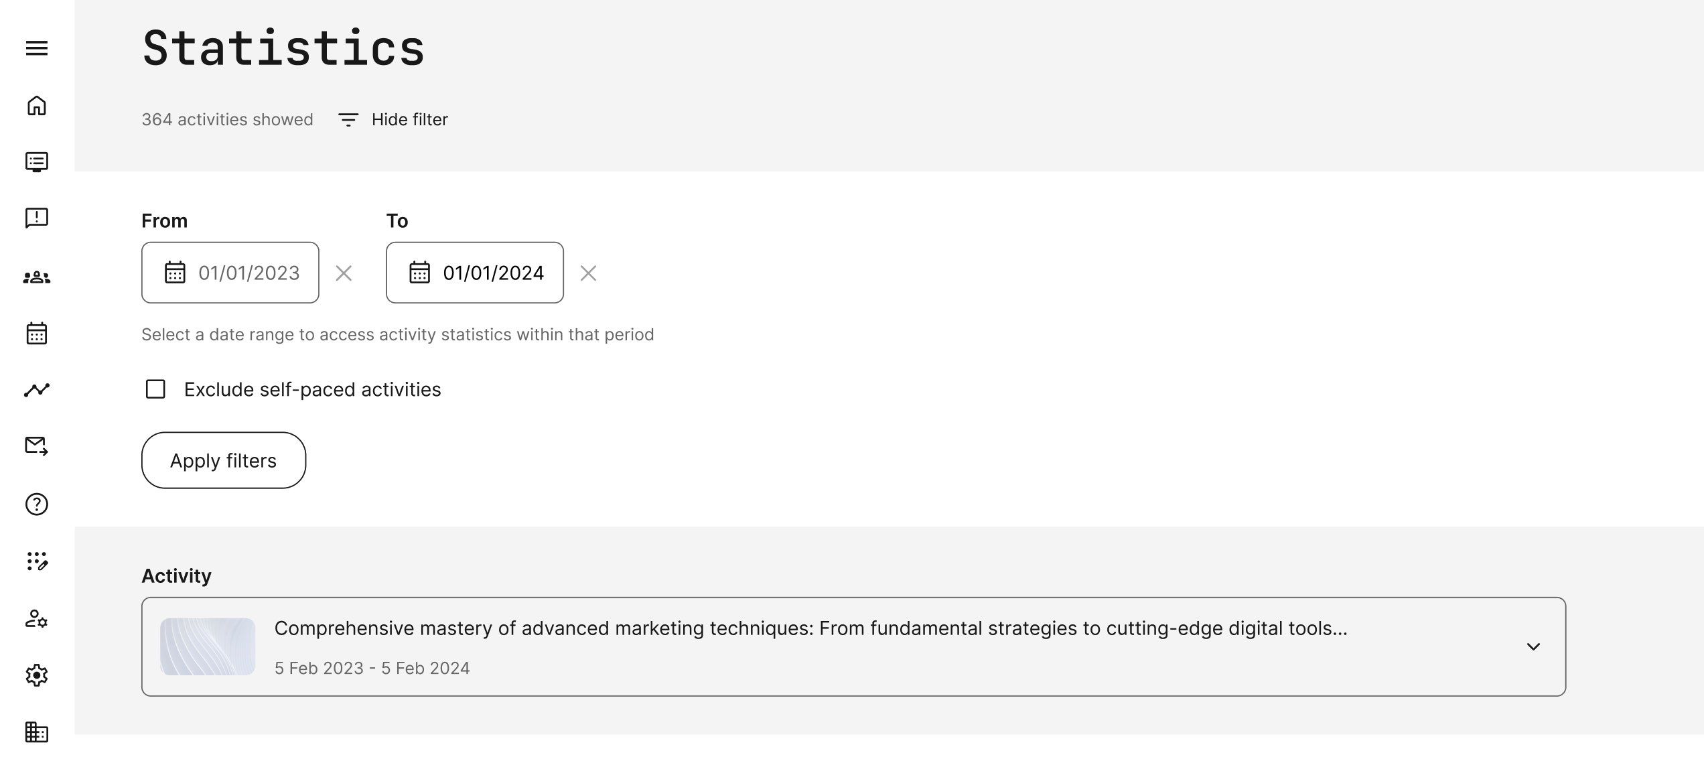Viewport: 1704px width, 757px height.
Task: Expand the Activity dropdown chevron
Action: pyautogui.click(x=1533, y=646)
